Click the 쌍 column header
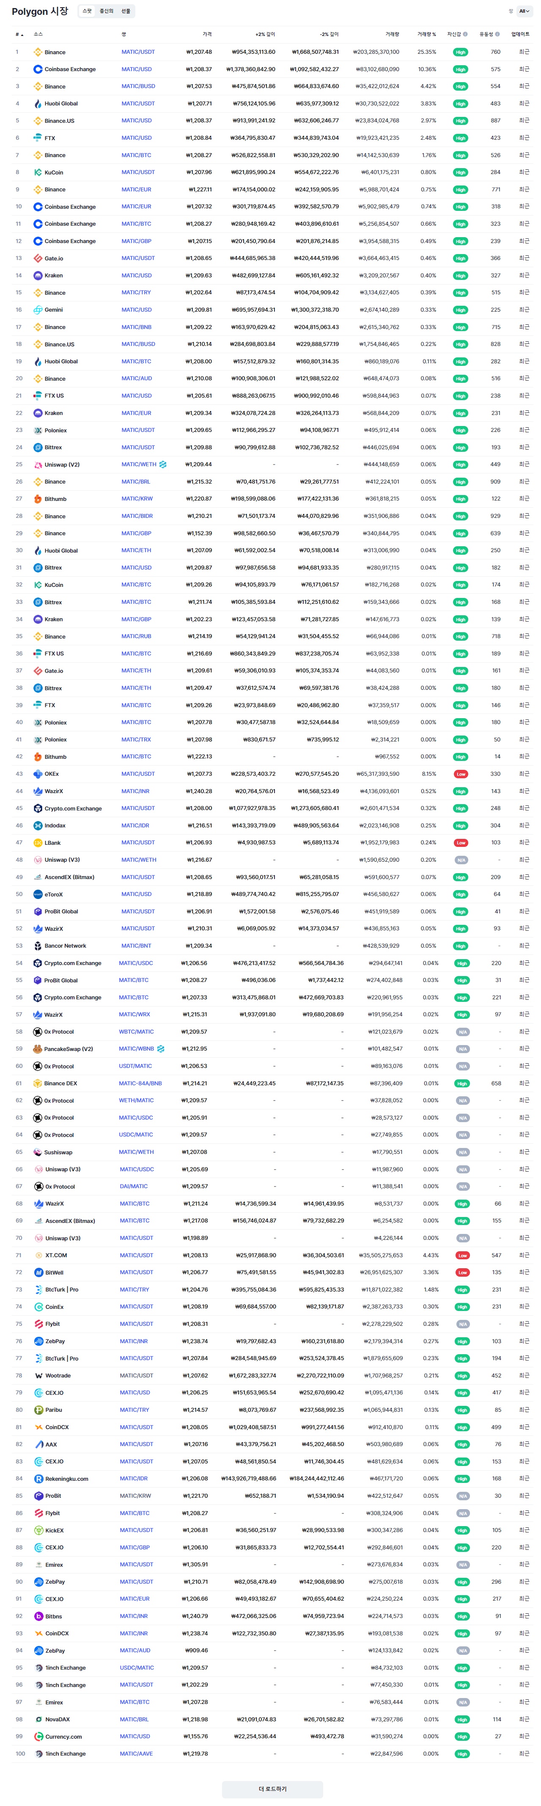 click(124, 34)
